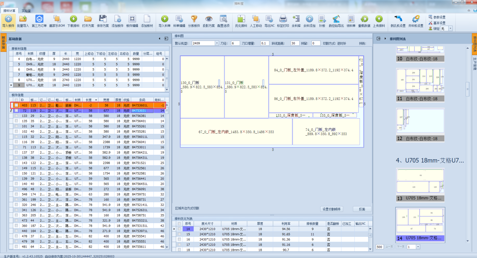Select checkbox of optimization row 15
The height and width of the screenshot is (258, 477).
point(179,234)
